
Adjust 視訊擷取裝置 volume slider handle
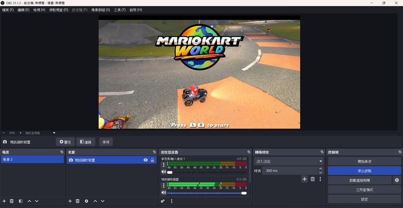coord(244,193)
